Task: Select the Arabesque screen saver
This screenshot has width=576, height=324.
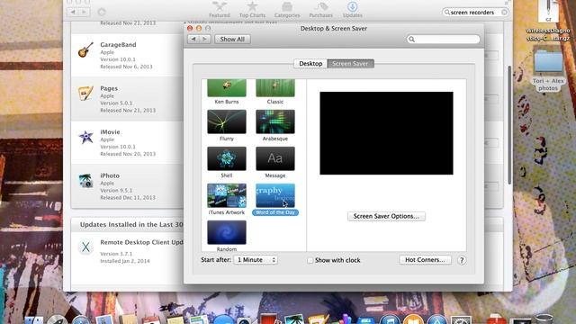Action: point(275,125)
